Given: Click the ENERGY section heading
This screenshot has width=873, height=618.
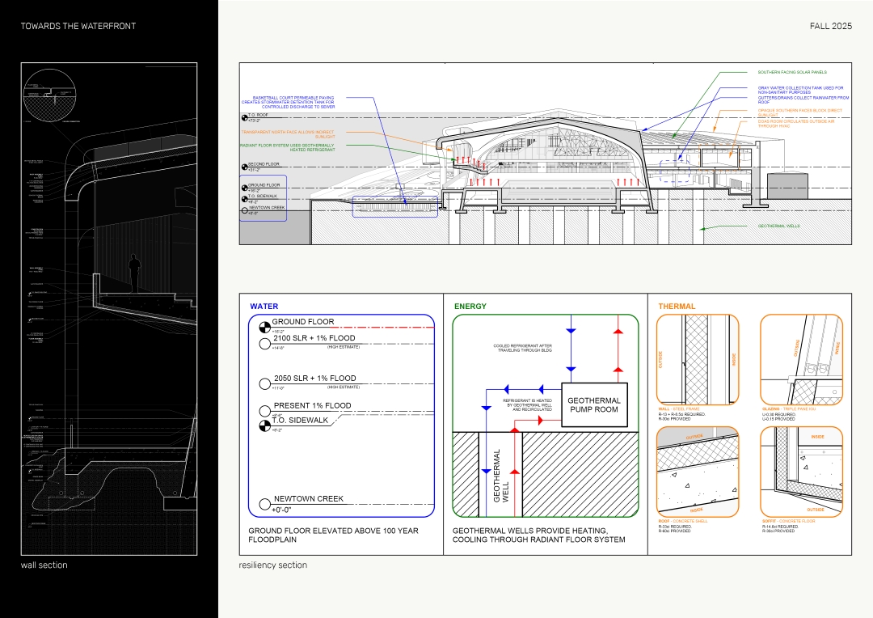Looking at the screenshot, I should point(470,307).
